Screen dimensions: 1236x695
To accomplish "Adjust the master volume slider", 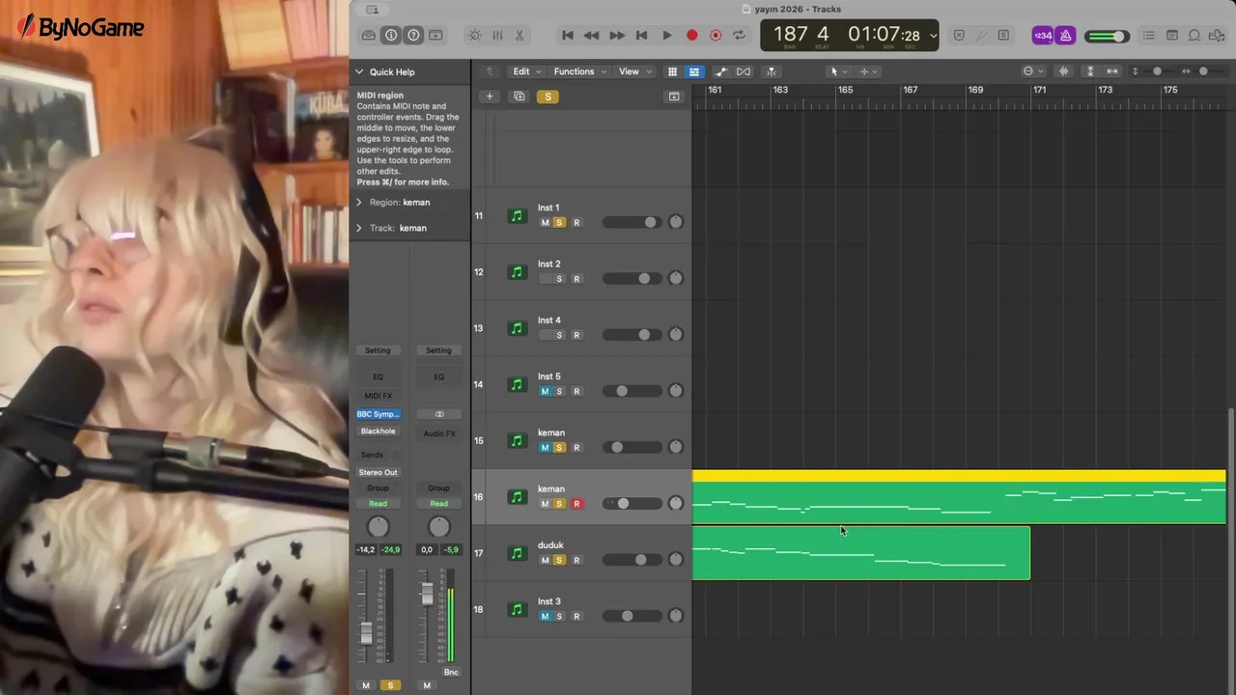I will point(1107,36).
